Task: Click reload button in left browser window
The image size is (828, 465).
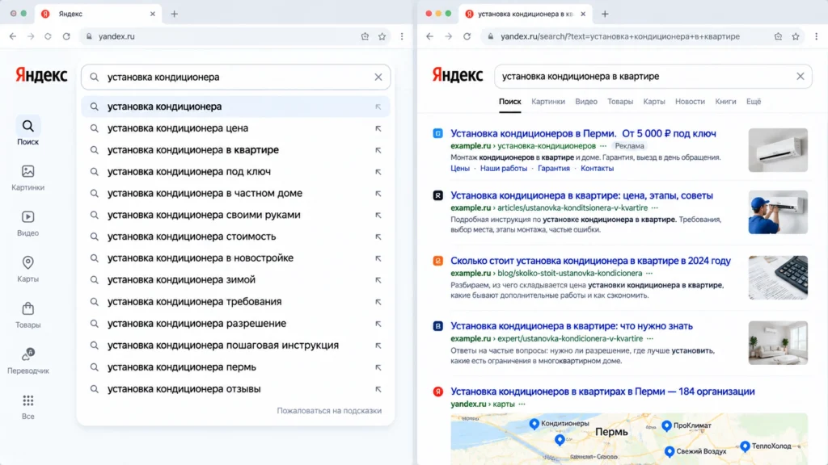Action: (x=66, y=36)
